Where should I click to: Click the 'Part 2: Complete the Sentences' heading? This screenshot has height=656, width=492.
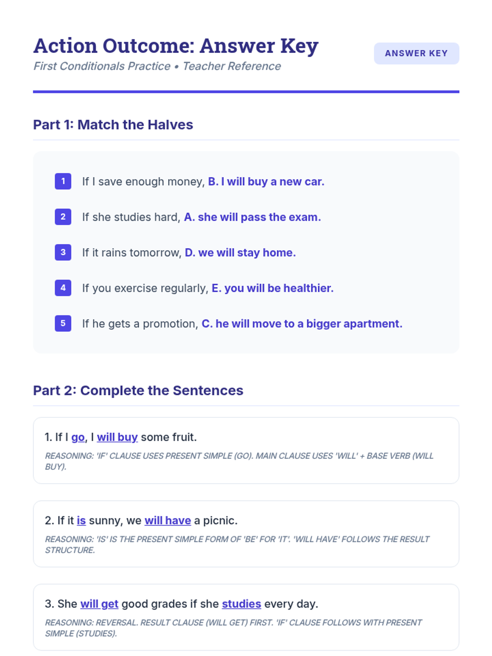138,390
